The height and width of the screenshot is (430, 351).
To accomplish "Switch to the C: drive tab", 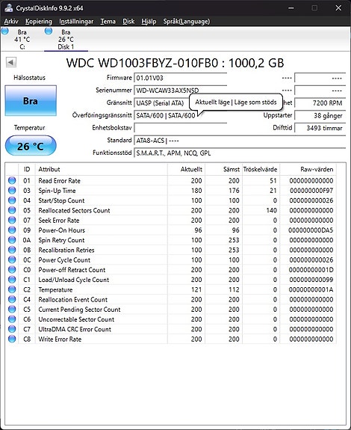I will (x=22, y=40).
